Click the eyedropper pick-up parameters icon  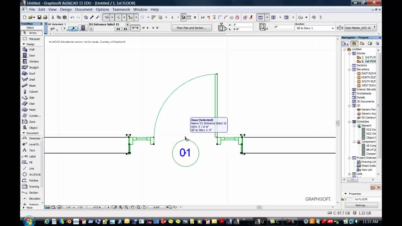coord(92,18)
